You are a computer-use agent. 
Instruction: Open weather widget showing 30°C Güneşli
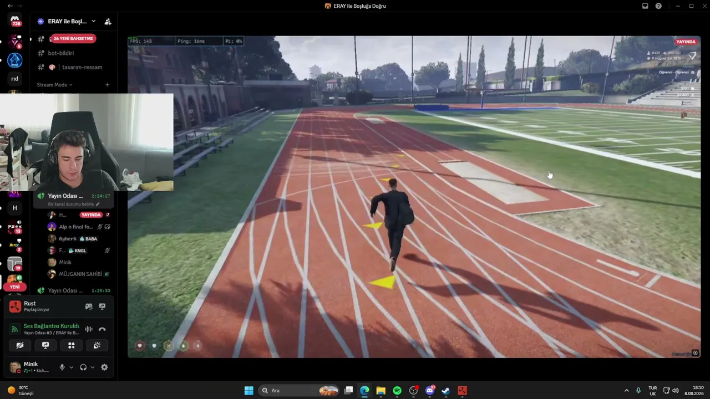[20, 391]
